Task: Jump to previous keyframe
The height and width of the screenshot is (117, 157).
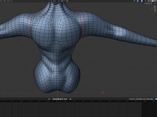Action: coord(55,99)
